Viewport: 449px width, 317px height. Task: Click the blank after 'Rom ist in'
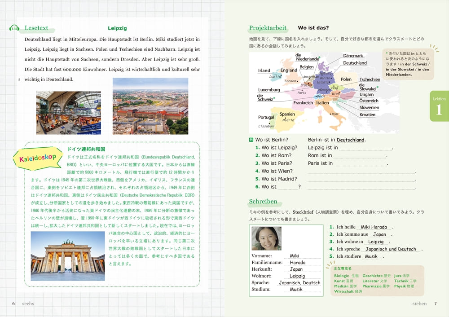[360, 156]
